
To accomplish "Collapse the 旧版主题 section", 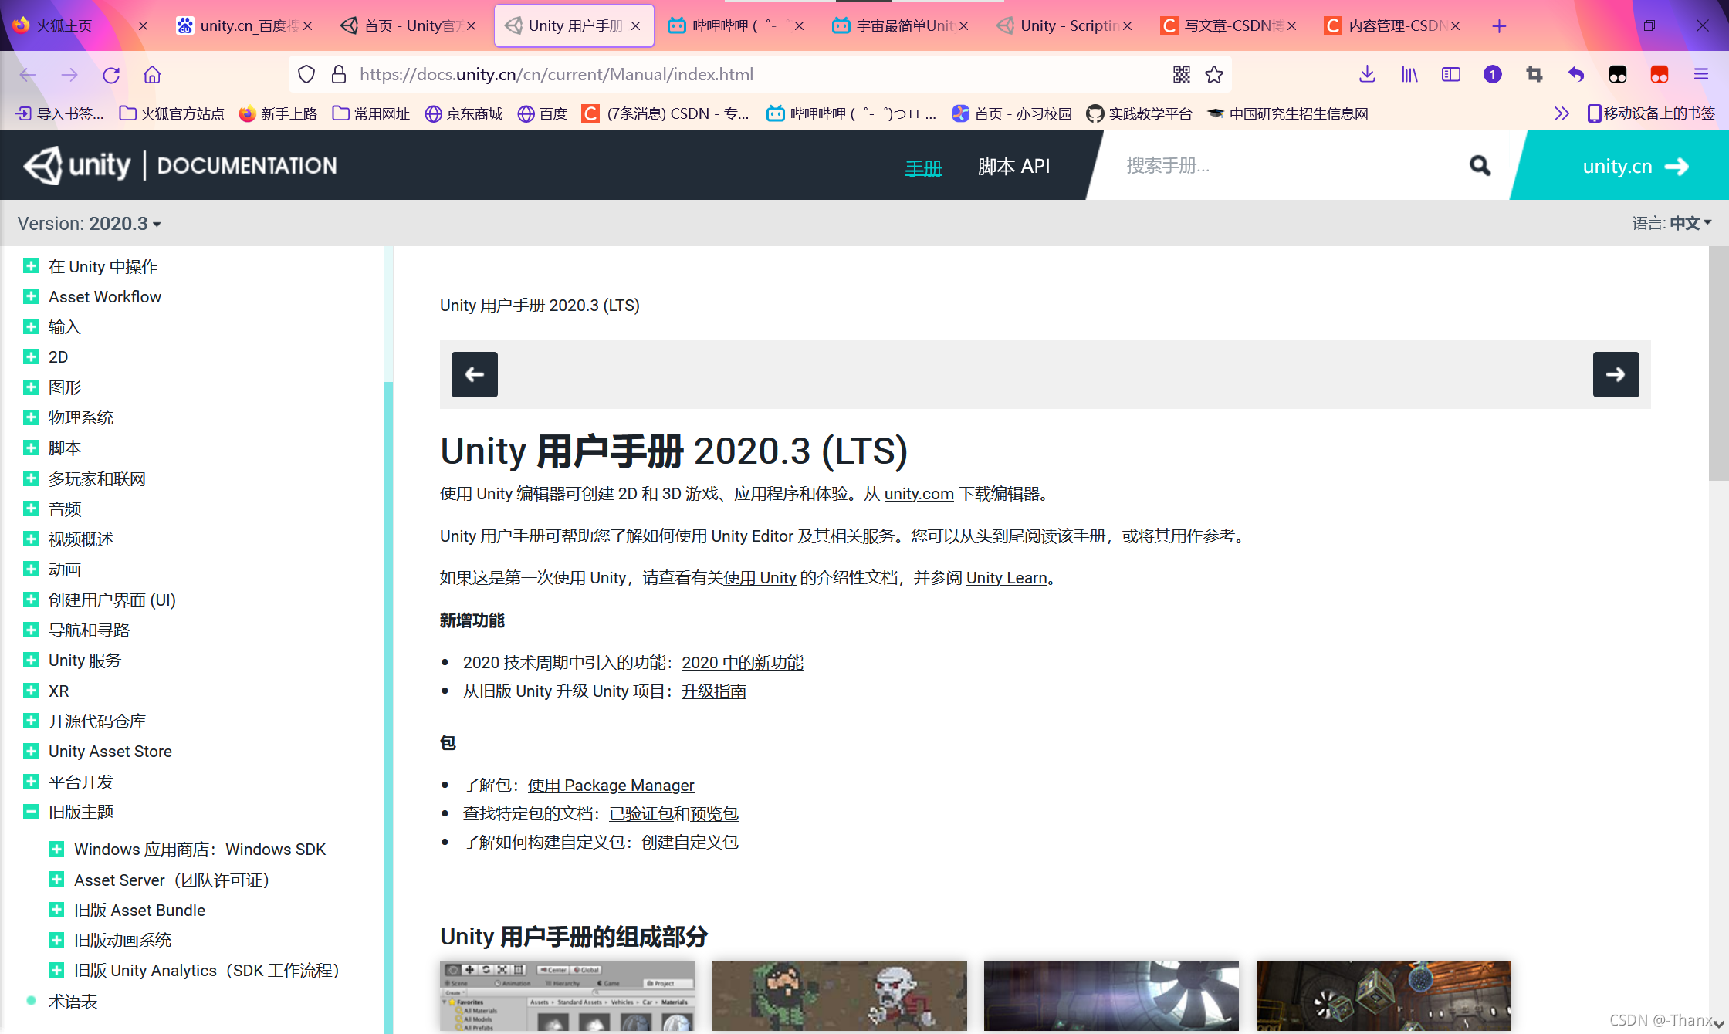I will coord(31,812).
